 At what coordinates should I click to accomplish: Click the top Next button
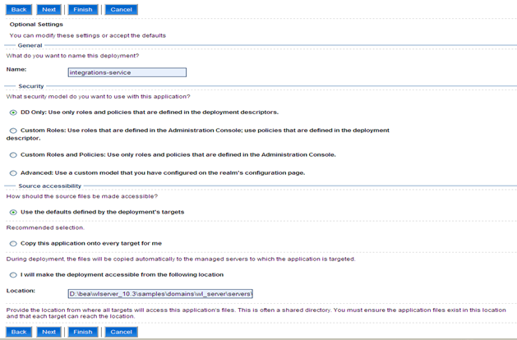pos(48,10)
